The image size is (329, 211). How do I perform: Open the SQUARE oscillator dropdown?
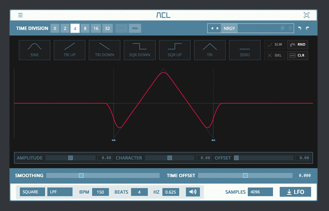coord(32,192)
